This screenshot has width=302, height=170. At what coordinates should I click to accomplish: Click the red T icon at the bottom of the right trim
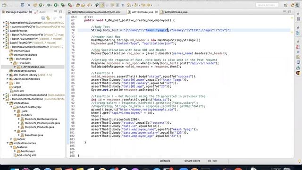[298, 73]
